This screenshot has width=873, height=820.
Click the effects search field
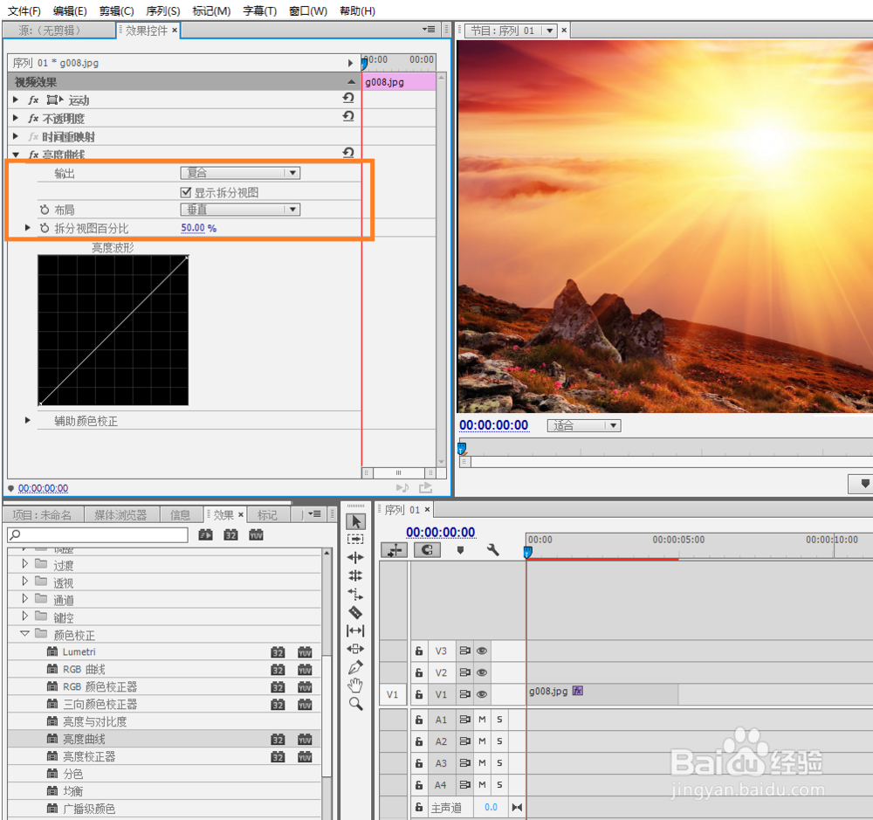click(x=98, y=535)
